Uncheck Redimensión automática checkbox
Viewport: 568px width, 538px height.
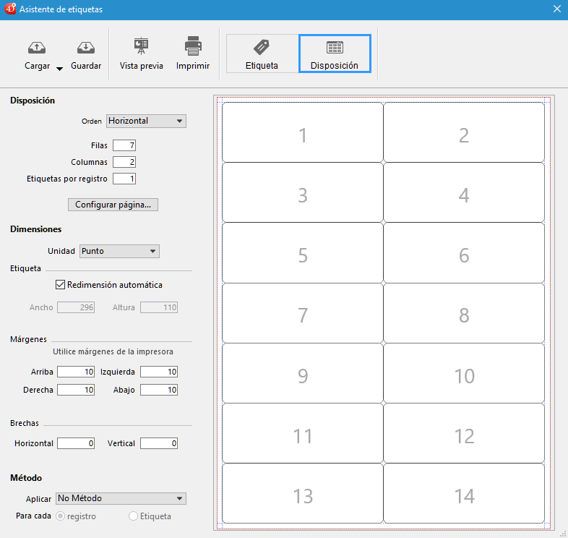[61, 285]
